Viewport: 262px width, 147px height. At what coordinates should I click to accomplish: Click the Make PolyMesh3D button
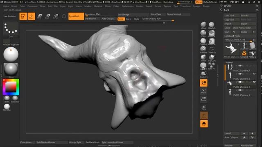point(244,28)
